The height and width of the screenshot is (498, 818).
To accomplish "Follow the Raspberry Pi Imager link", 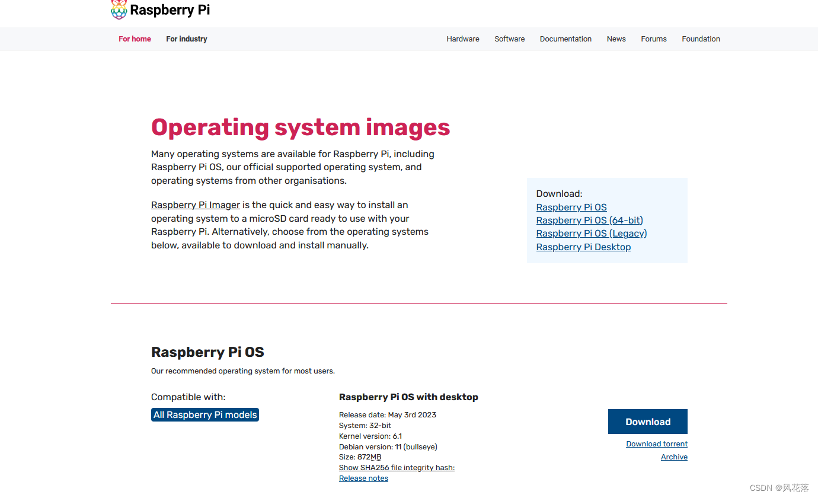I will (x=196, y=205).
